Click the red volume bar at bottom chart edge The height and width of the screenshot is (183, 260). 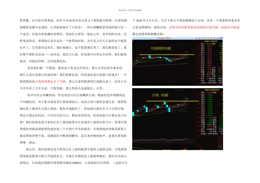[x=185, y=149]
